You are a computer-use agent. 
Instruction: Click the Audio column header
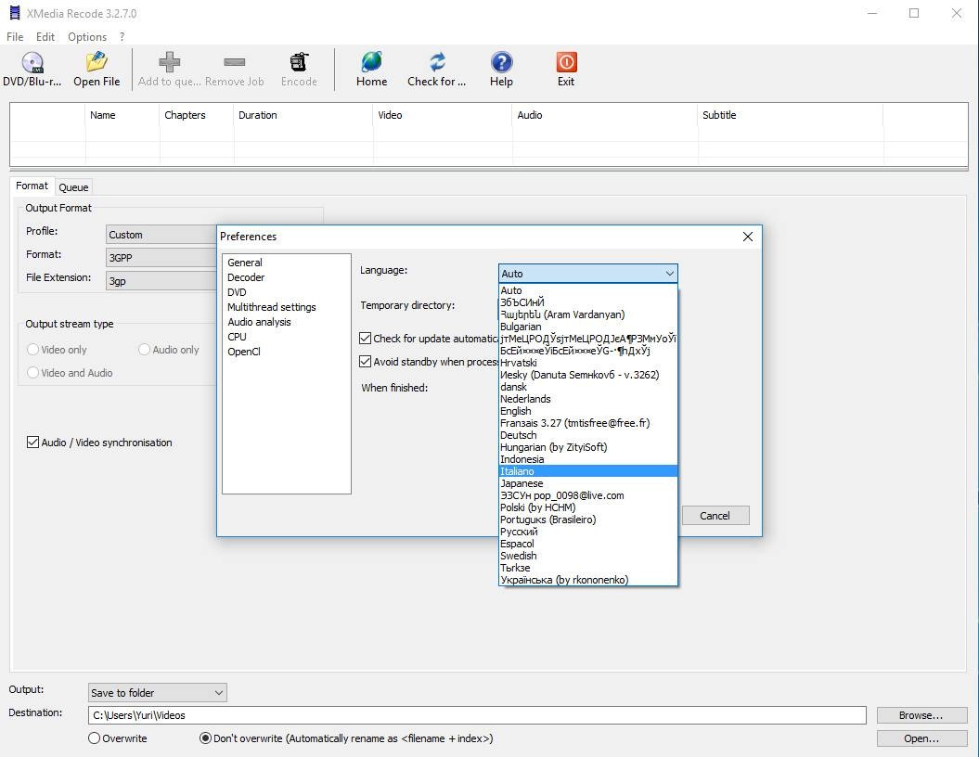(604, 115)
